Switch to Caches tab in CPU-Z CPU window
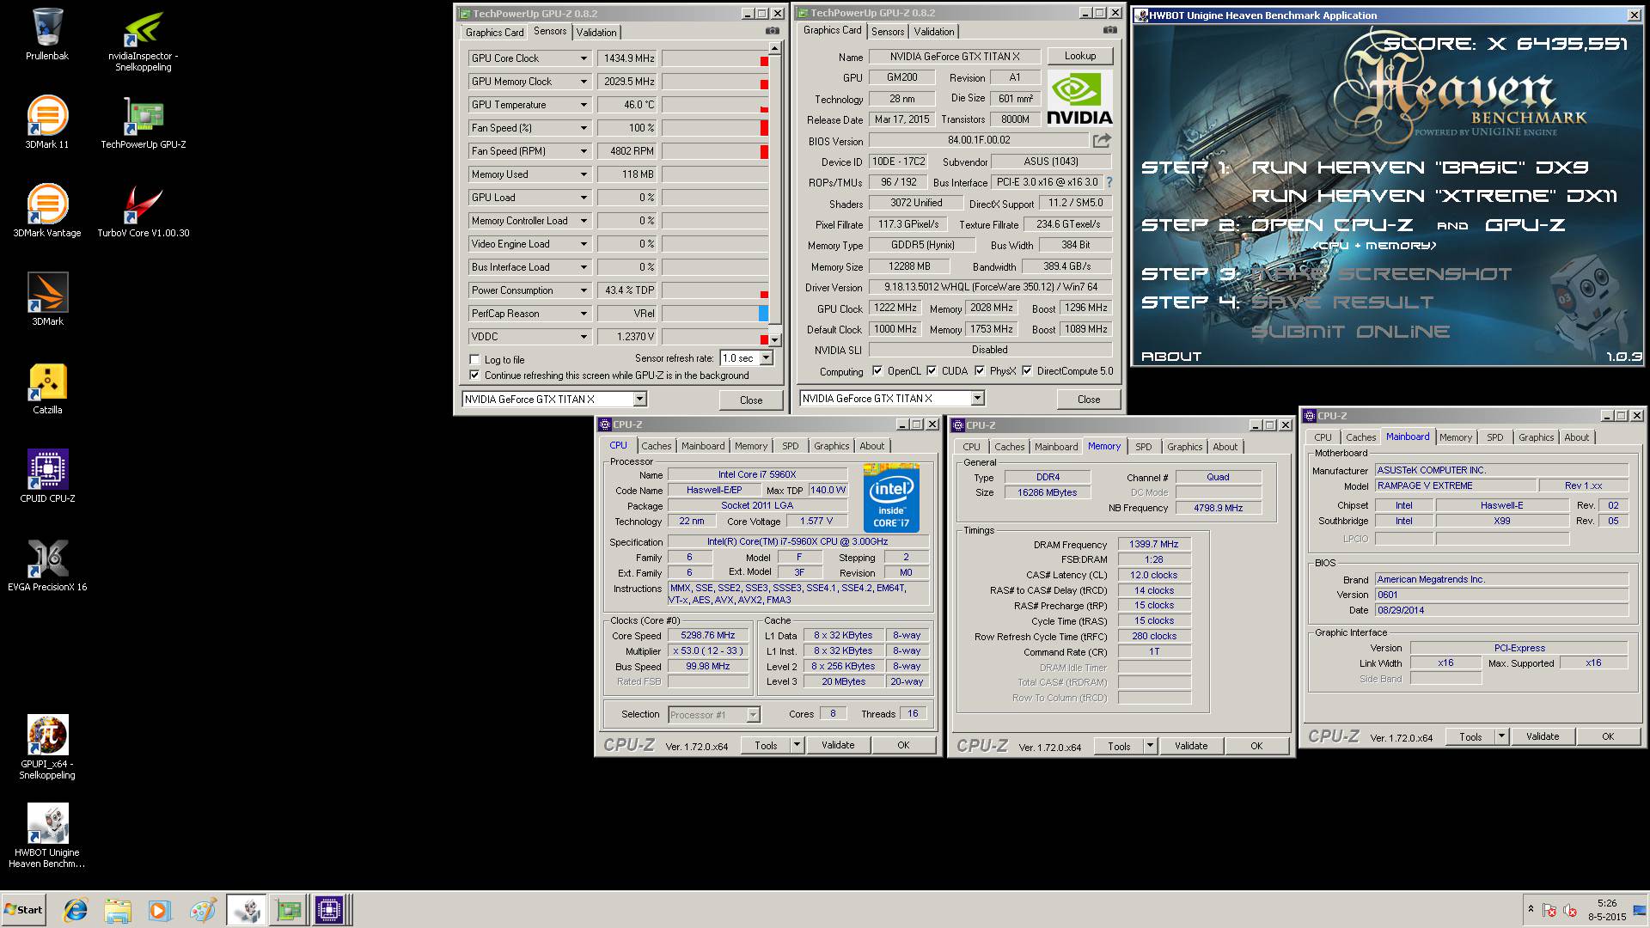Screen dimensions: 1650x928 [x=657, y=446]
